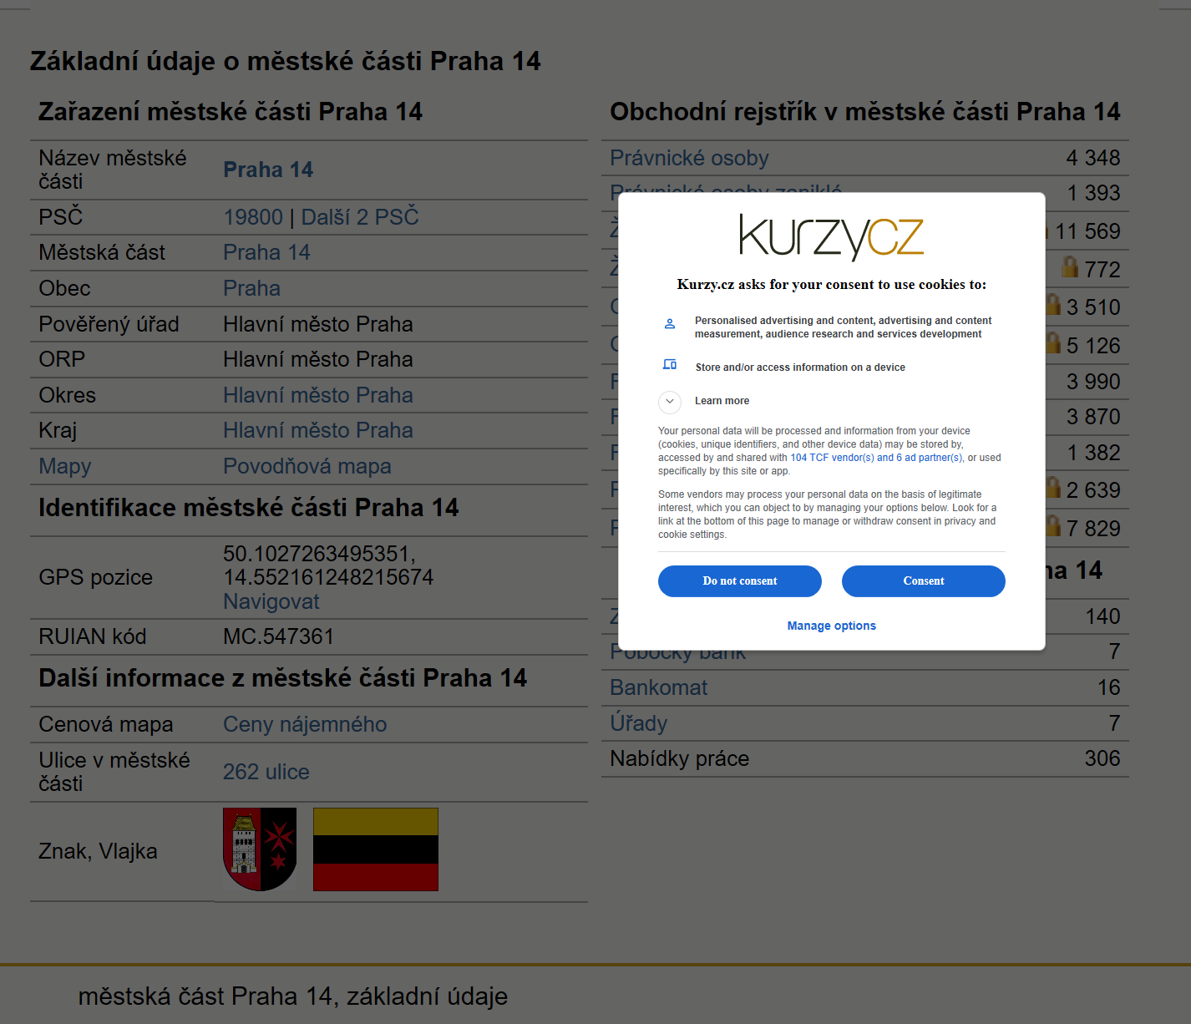Click the lock icon beside 5 126
The height and width of the screenshot is (1024, 1191).
(x=1053, y=342)
